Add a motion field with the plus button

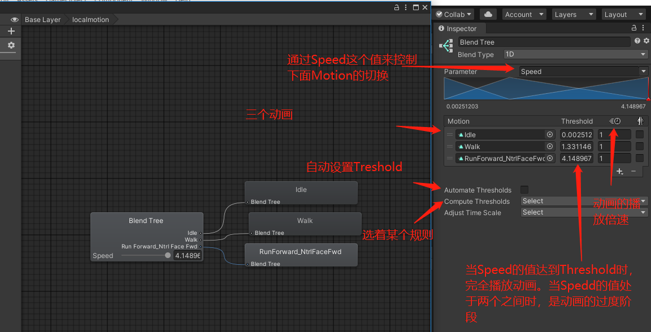620,171
